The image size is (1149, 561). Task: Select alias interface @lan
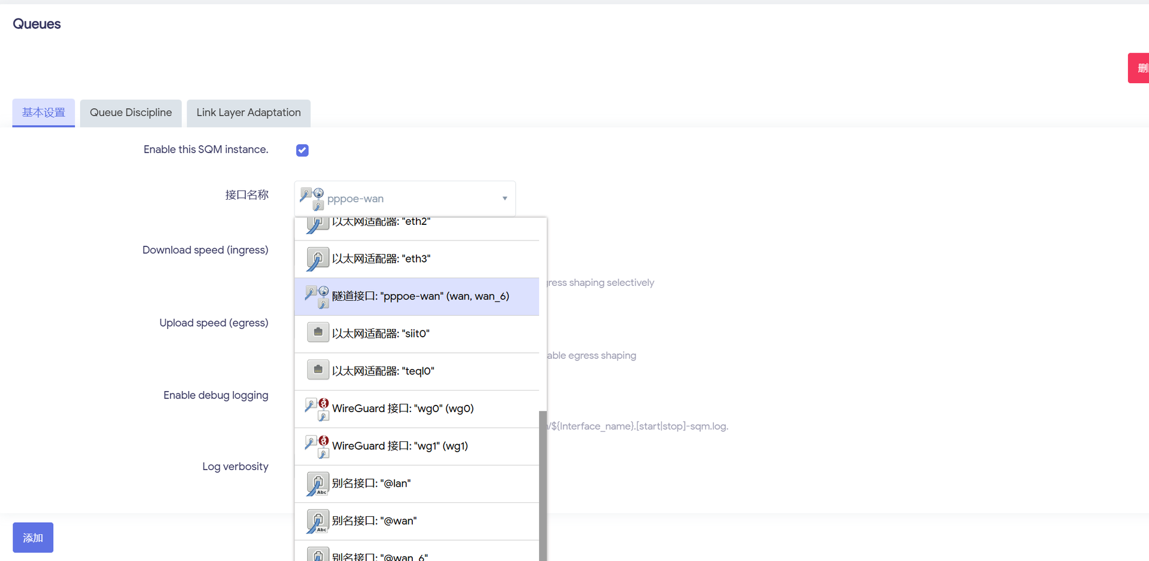(417, 484)
